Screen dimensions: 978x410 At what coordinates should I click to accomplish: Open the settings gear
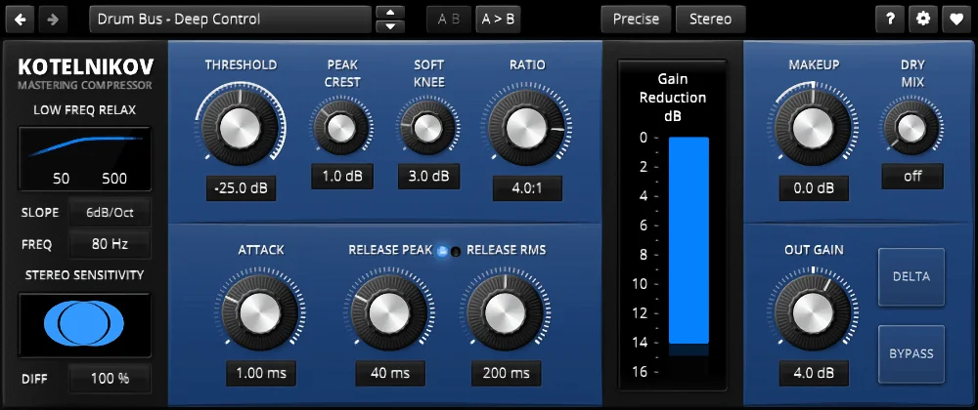coord(922,20)
